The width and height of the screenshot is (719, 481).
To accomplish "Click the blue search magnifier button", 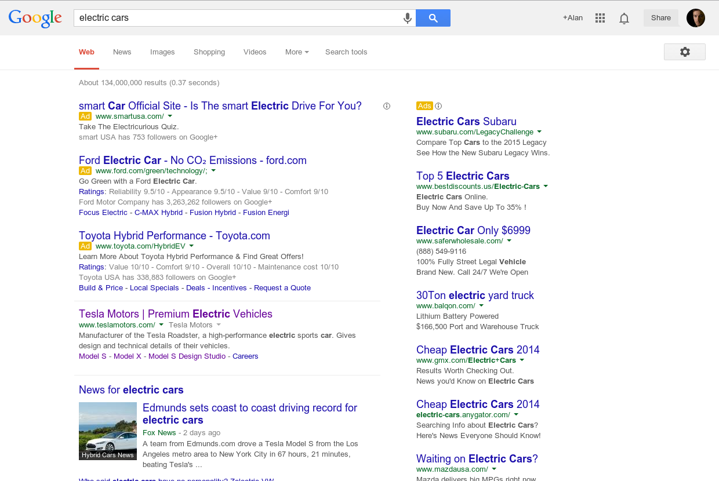I will click(433, 18).
